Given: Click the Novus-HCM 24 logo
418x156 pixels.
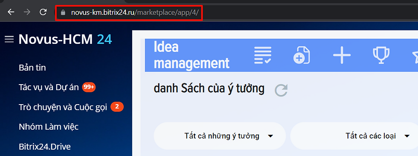Looking at the screenshot, I should (65, 40).
